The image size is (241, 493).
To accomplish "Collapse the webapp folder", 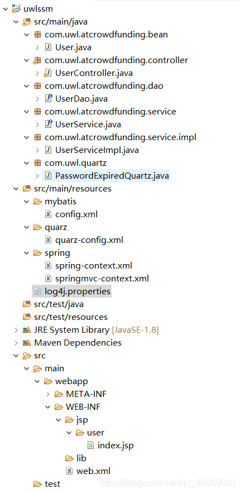I will click(x=37, y=381).
